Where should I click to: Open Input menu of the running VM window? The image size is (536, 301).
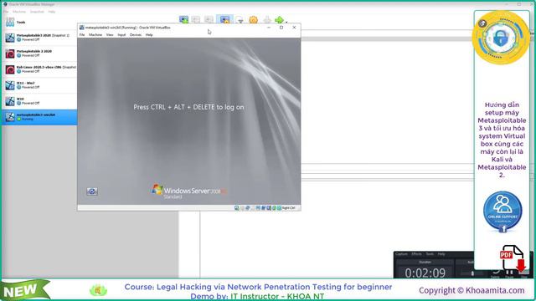coord(121,35)
